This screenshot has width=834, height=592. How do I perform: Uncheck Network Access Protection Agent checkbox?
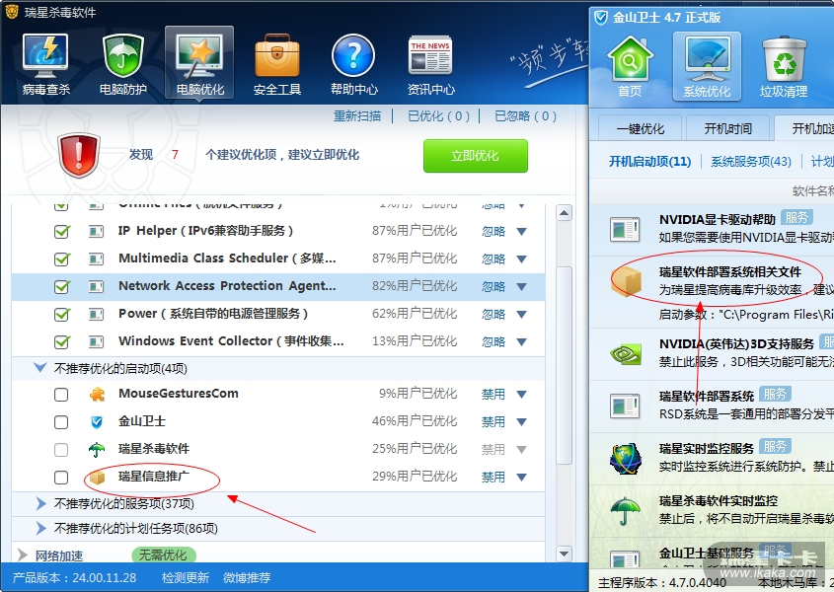pyautogui.click(x=62, y=287)
